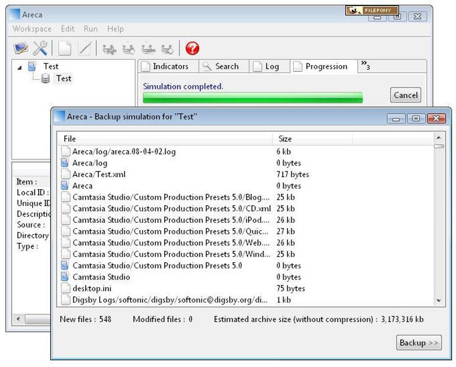This screenshot has width=456, height=367.
Task: Click the Test group icon in the tree
Action: pos(32,66)
